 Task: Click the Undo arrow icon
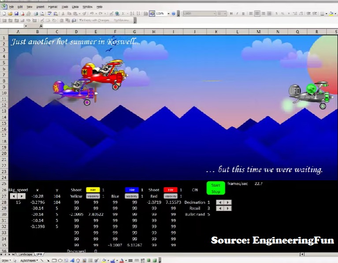pos(92,14)
